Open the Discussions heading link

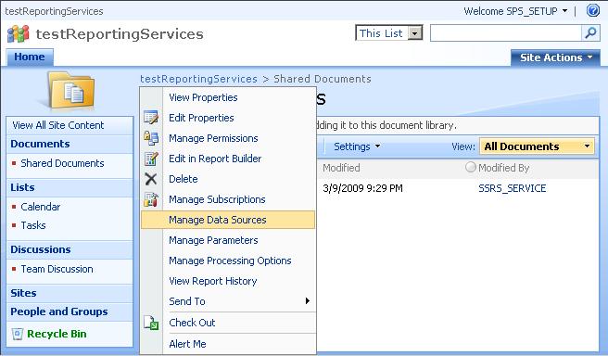(x=41, y=249)
